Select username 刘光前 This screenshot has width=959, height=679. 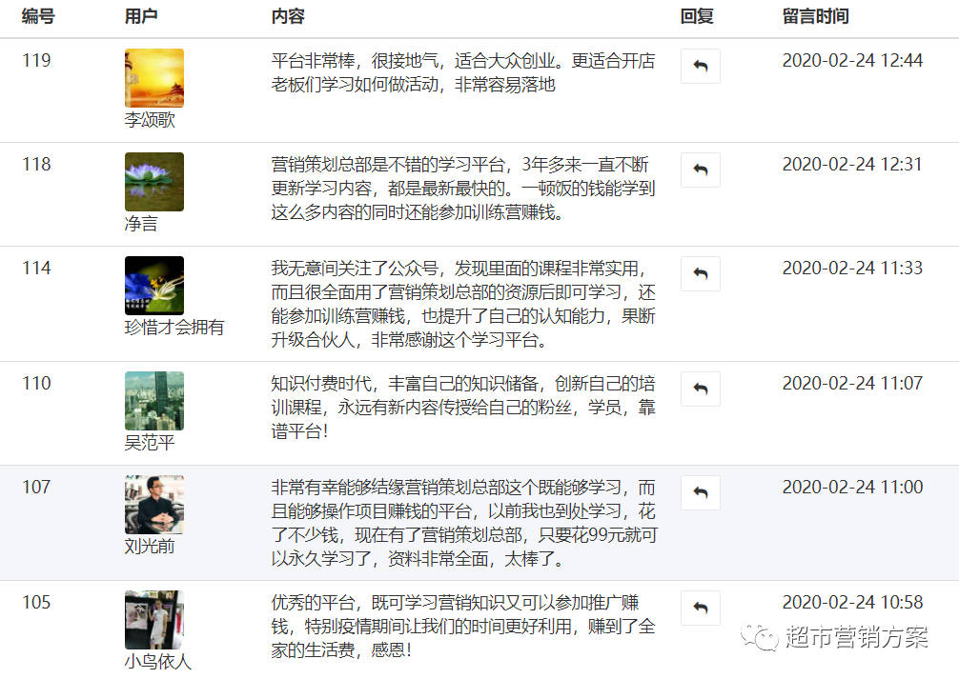click(150, 547)
